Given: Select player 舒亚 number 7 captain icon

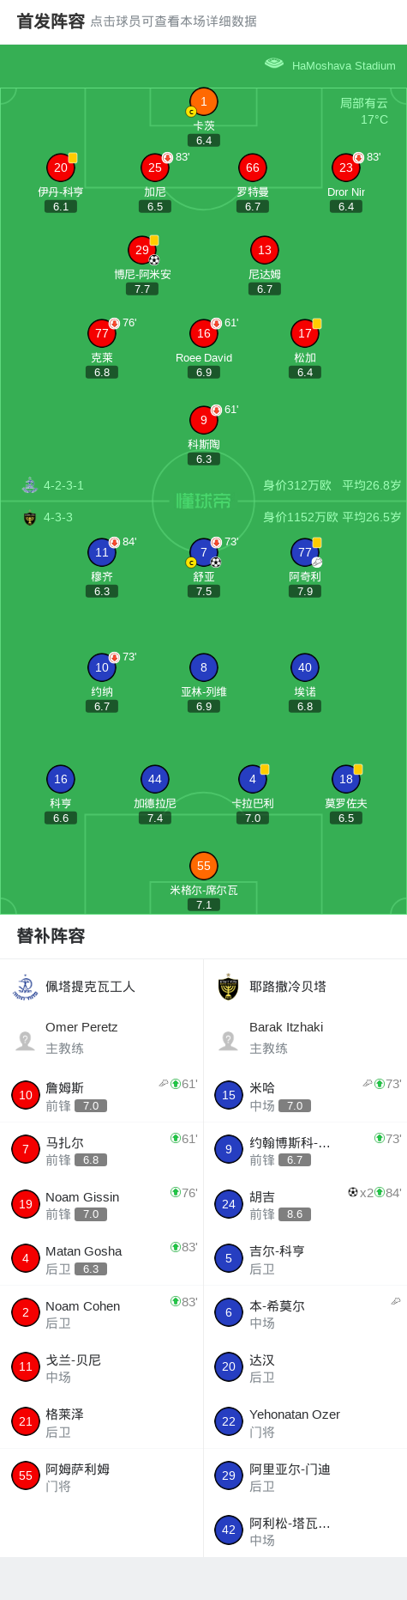Looking at the screenshot, I should click(191, 563).
